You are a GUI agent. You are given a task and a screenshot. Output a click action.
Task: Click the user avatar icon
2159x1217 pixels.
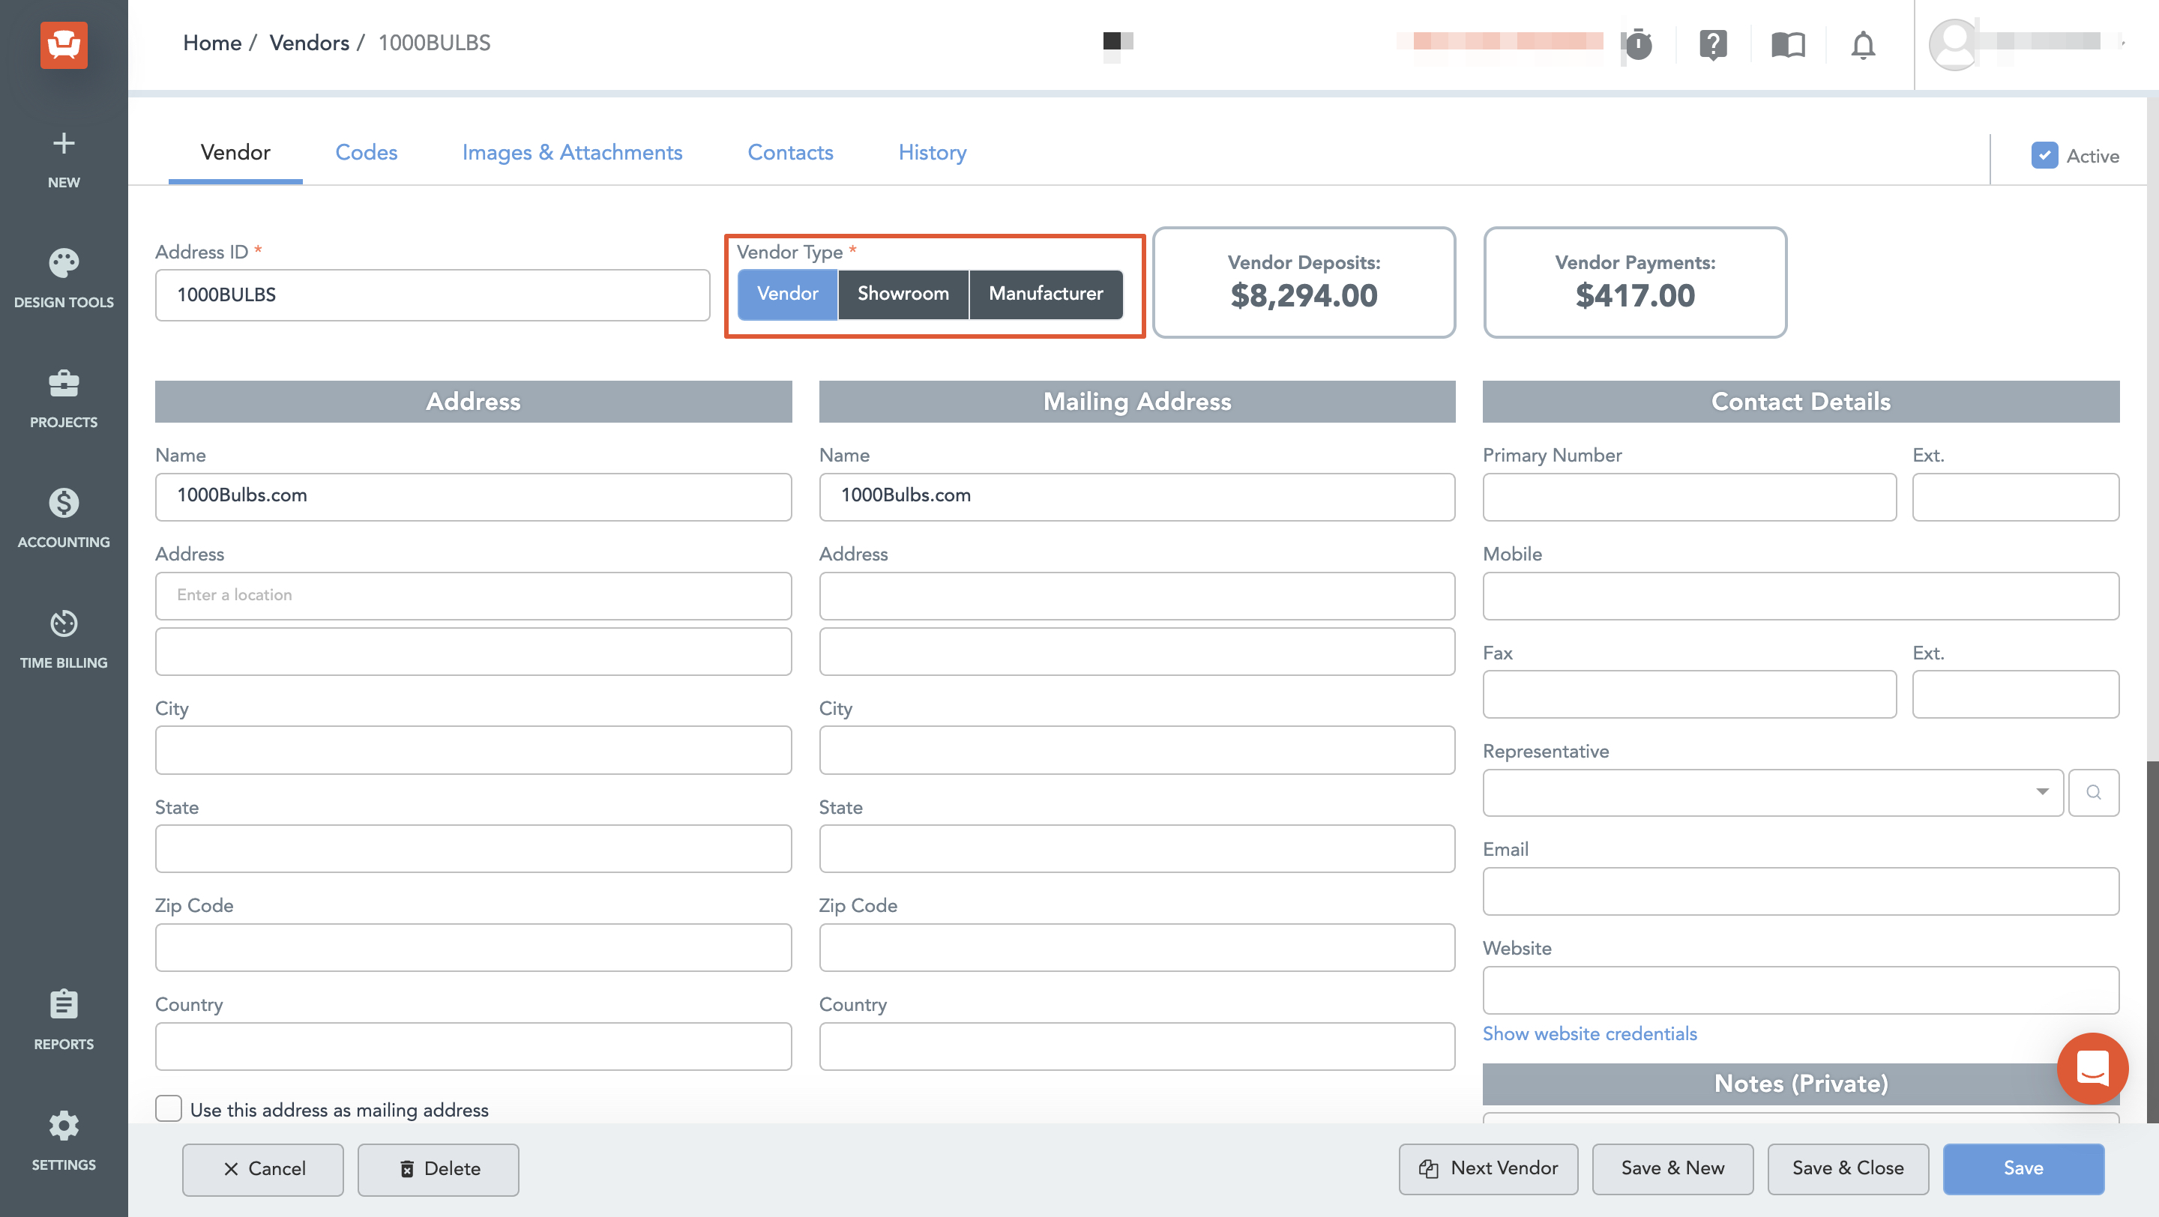(x=1954, y=44)
